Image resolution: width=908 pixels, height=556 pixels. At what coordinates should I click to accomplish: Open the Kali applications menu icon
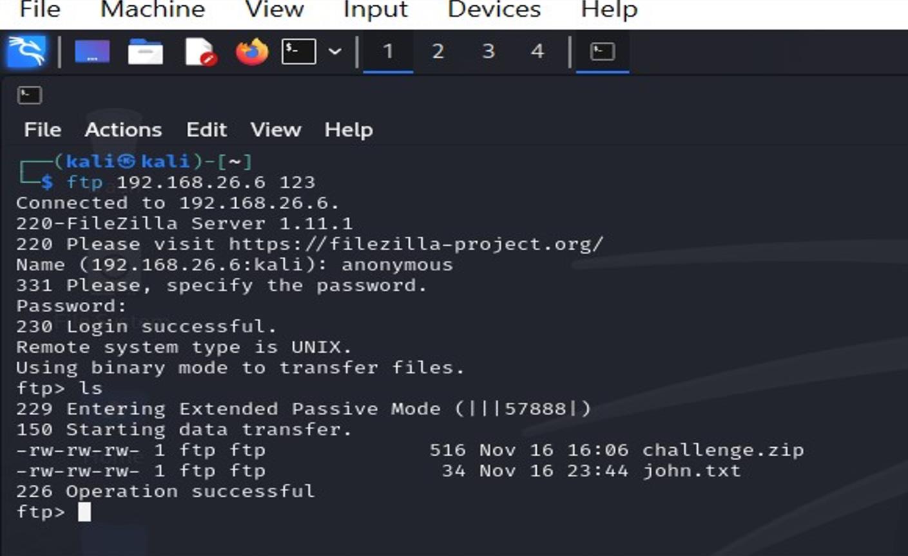click(27, 51)
